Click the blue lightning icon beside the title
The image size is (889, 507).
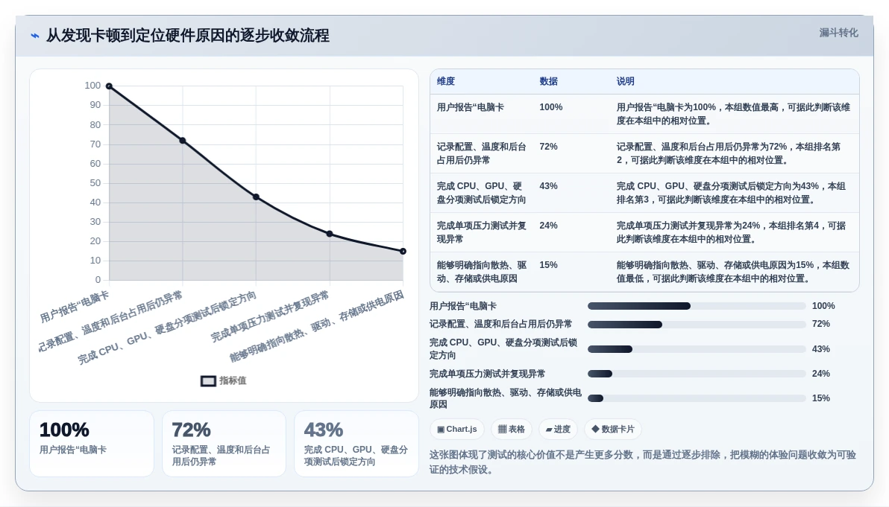(35, 36)
